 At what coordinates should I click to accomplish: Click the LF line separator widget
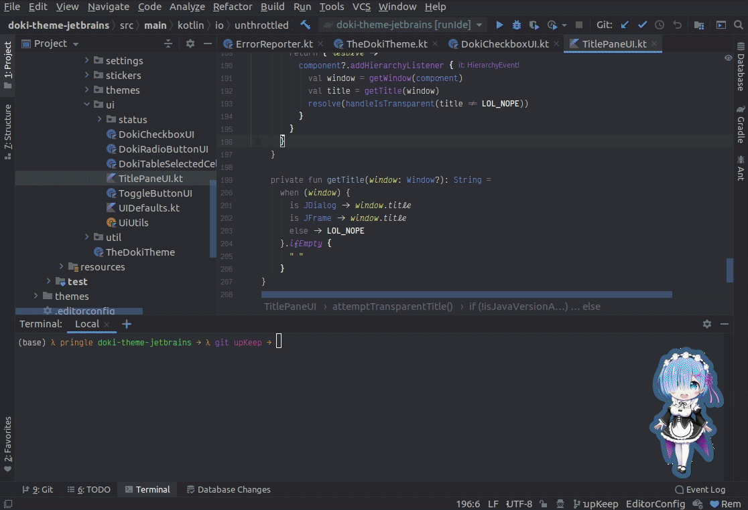click(493, 504)
